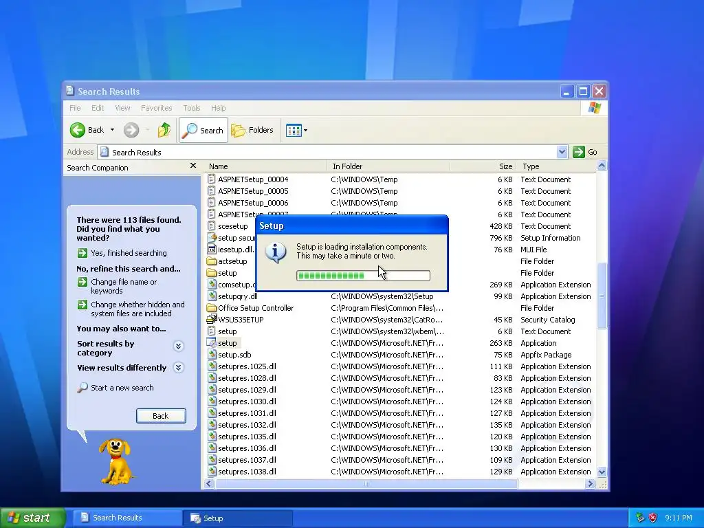Click the red security shield tray icon

pos(653,518)
